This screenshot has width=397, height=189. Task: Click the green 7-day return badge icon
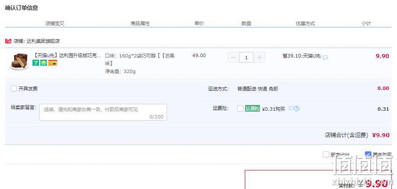(x=36, y=63)
